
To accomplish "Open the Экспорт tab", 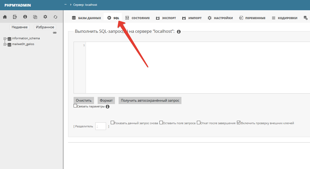I will click(166, 18).
